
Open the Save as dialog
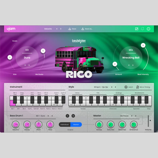[87, 29]
